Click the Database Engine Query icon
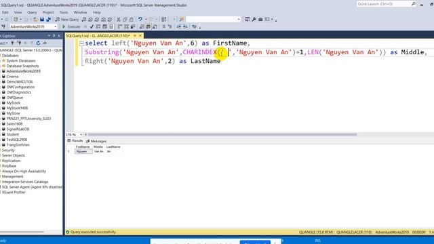 [84, 20]
